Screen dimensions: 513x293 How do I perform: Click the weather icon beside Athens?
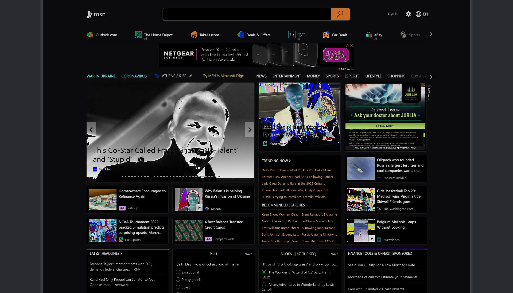tap(157, 76)
